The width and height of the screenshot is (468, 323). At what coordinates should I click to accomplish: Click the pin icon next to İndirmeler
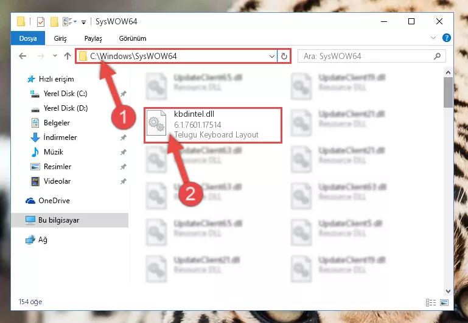pyautogui.click(x=124, y=137)
